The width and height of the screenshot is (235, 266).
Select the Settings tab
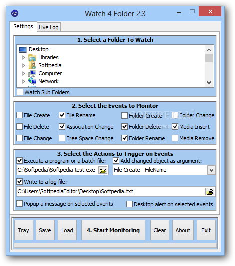pos(23,26)
